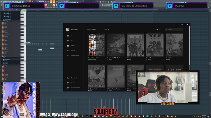Select the Tony Hawk's Pro Skater cover

(x=116, y=45)
